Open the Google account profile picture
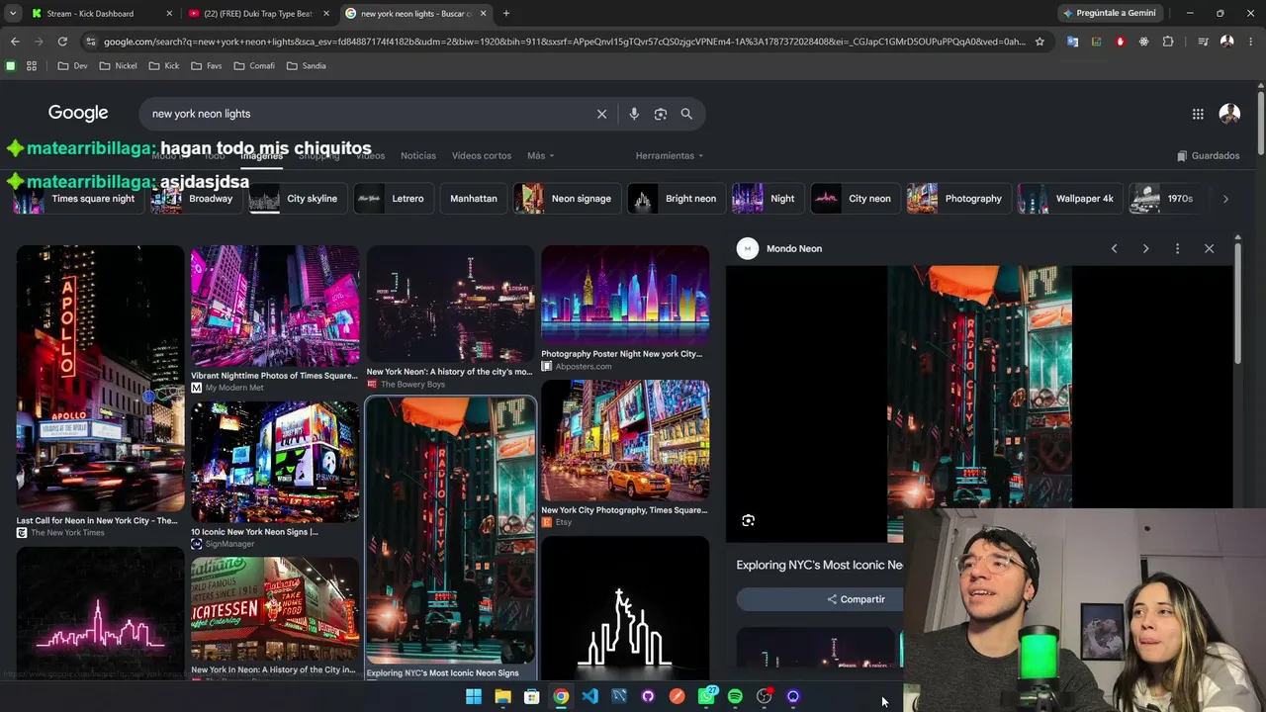 click(x=1229, y=114)
